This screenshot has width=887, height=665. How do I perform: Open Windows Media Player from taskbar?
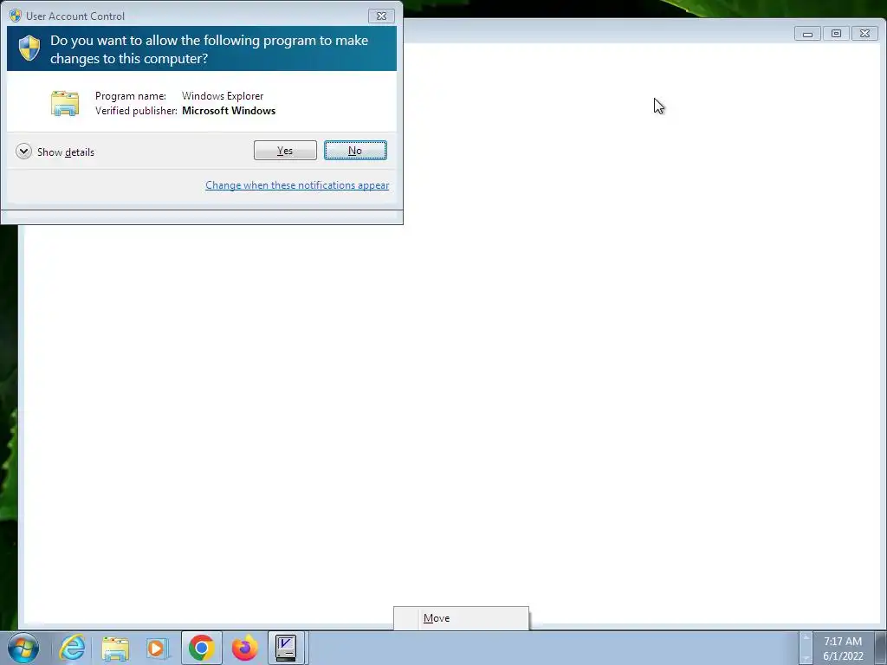pyautogui.click(x=158, y=648)
